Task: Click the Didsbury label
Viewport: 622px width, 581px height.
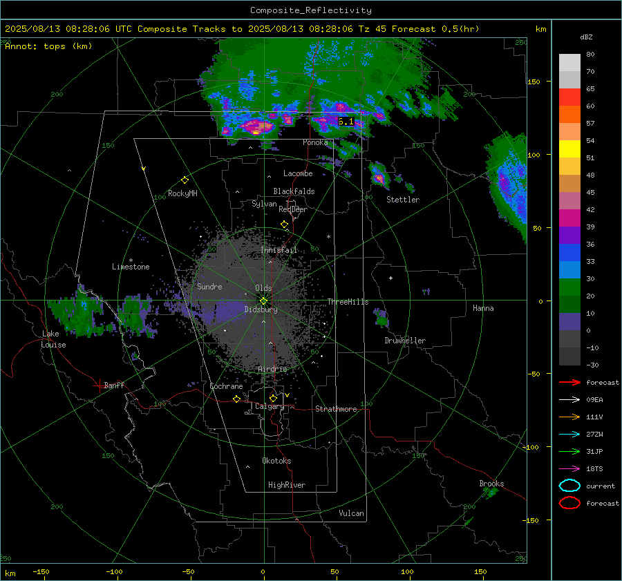Action: click(261, 309)
